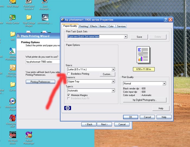The width and height of the screenshot is (190, 147).
Task: Click the HP logo icon
Action: [68, 108]
